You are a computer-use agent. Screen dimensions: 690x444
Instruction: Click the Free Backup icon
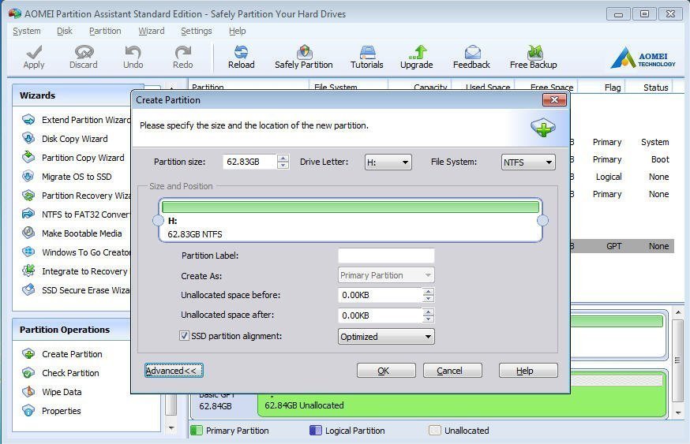coord(534,52)
